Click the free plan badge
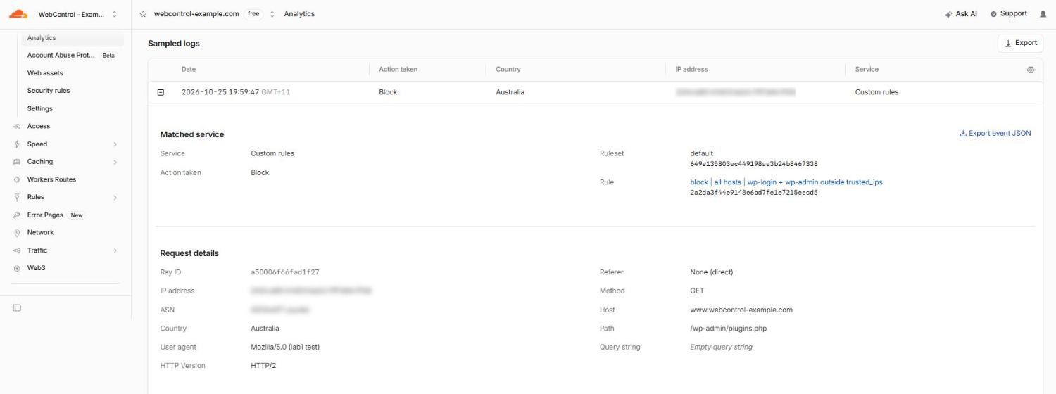 pos(253,14)
